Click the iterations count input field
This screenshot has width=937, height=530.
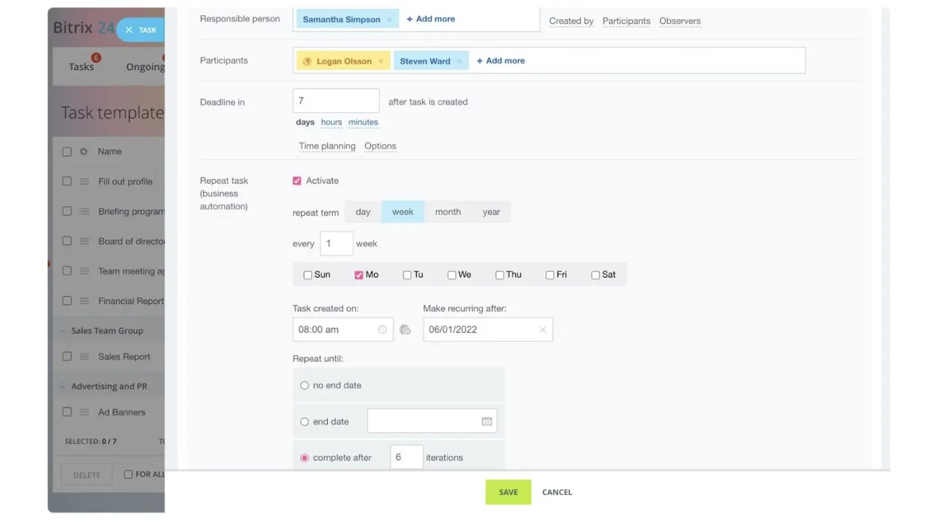(406, 458)
